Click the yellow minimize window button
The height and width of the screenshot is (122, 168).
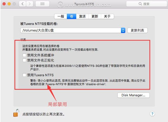[9, 4]
